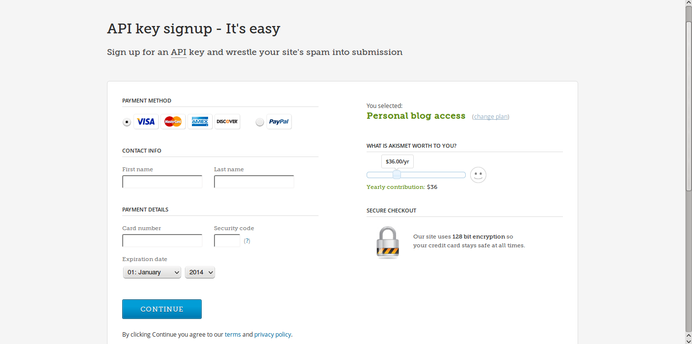692x344 pixels.
Task: Open the expiration year dropdown
Action: point(200,272)
